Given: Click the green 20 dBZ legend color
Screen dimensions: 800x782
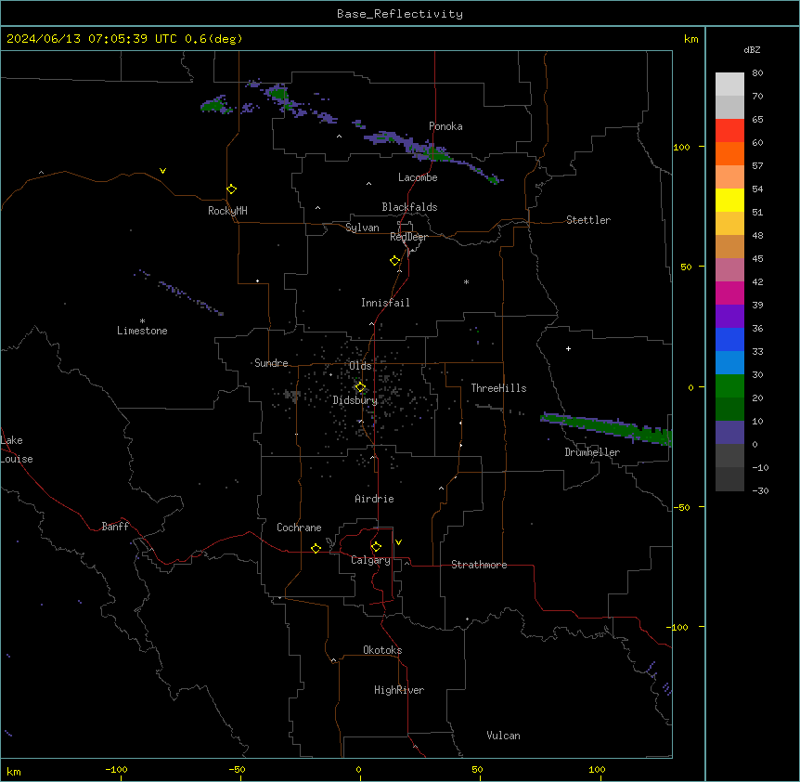Looking at the screenshot, I should coord(729,386).
